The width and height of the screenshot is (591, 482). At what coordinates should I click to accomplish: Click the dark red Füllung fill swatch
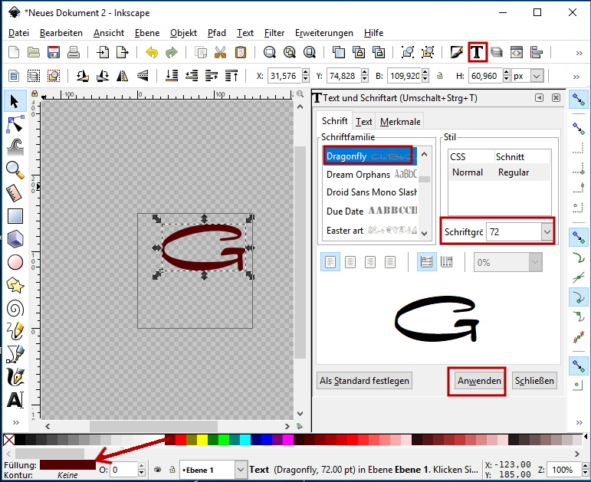tap(67, 465)
